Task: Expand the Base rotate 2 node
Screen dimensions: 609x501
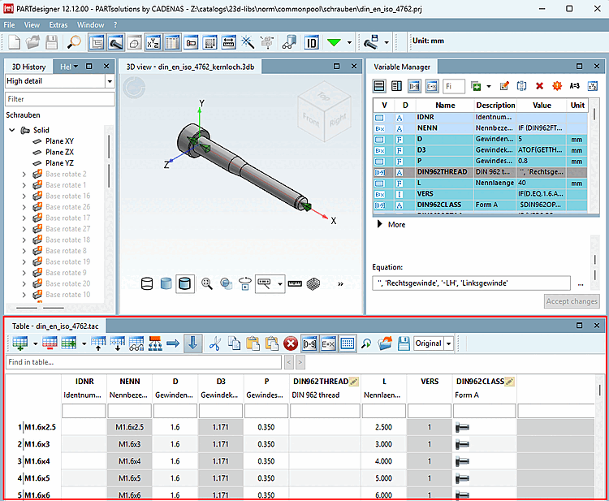Action: pos(24,174)
